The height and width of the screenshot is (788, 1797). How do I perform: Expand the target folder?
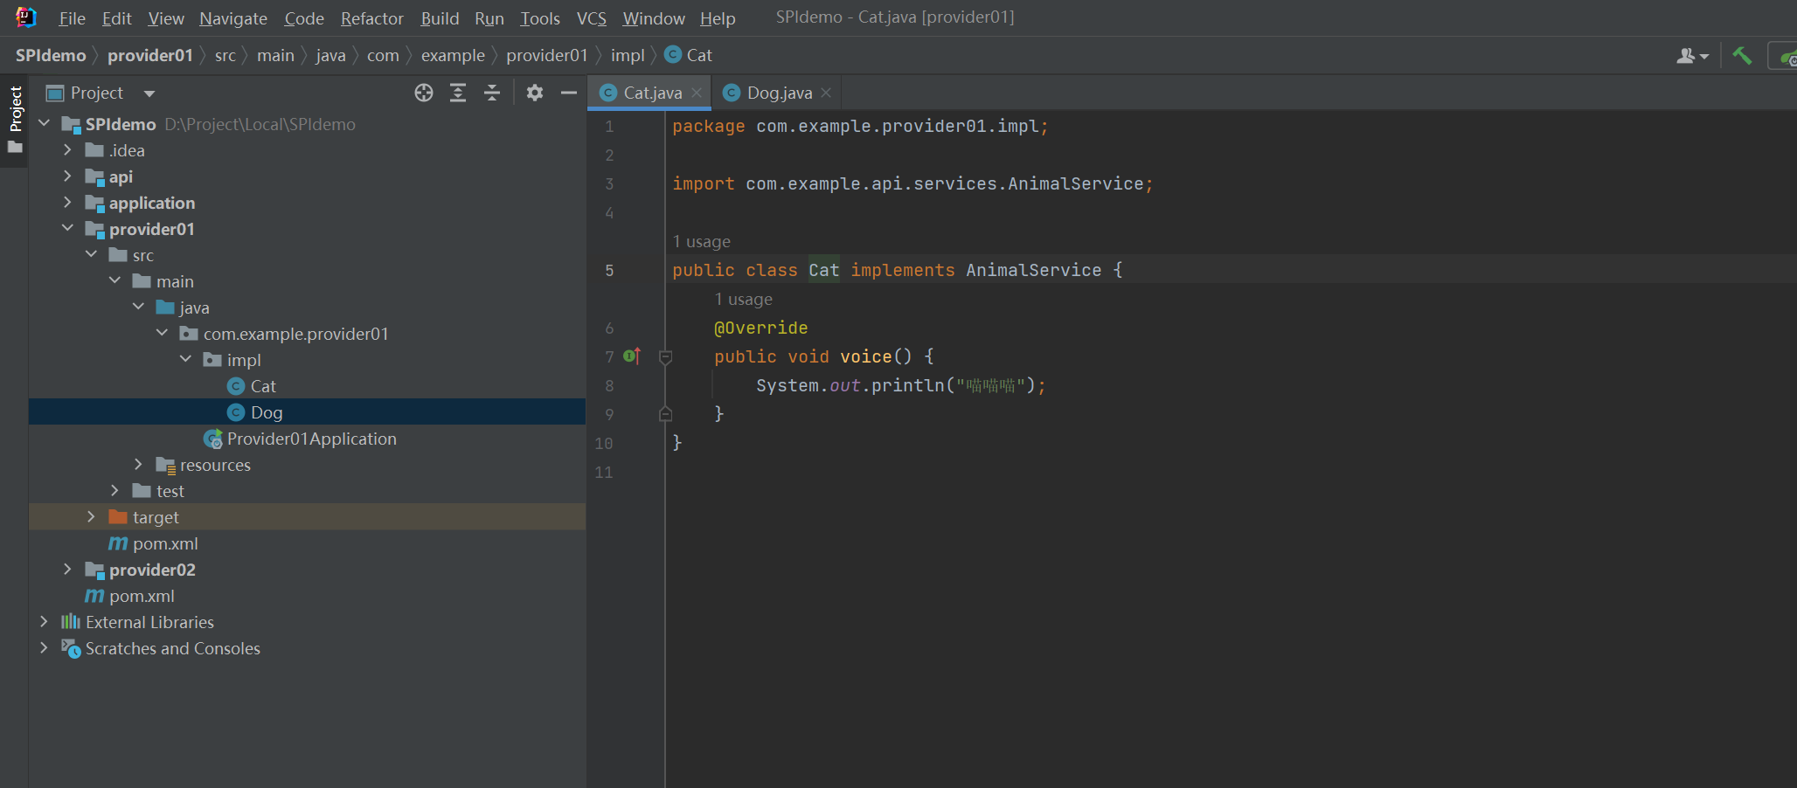pyautogui.click(x=92, y=517)
